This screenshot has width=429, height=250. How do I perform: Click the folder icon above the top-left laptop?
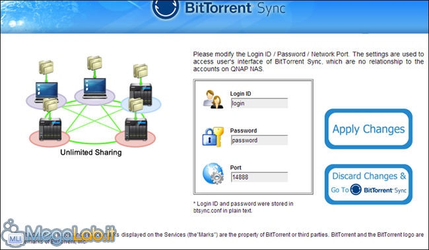pyautogui.click(x=46, y=67)
